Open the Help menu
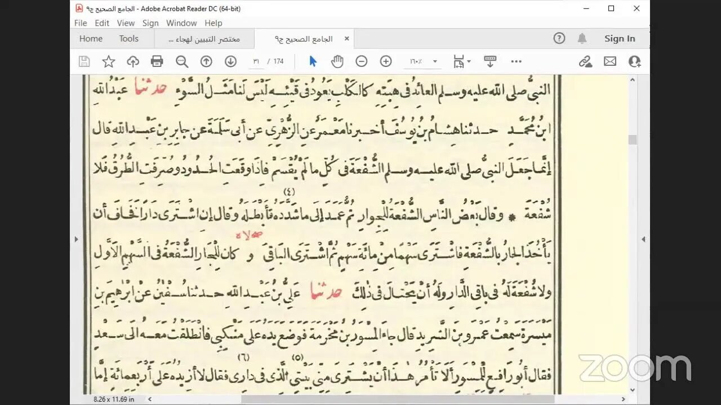 [213, 23]
